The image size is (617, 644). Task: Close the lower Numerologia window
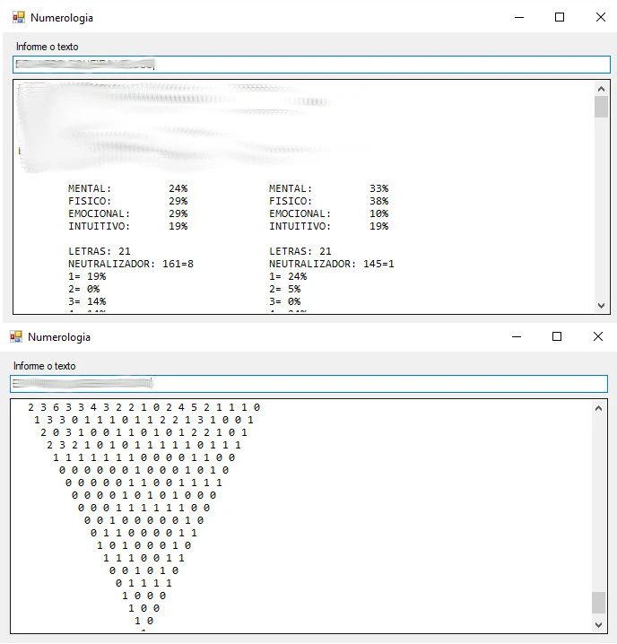597,336
